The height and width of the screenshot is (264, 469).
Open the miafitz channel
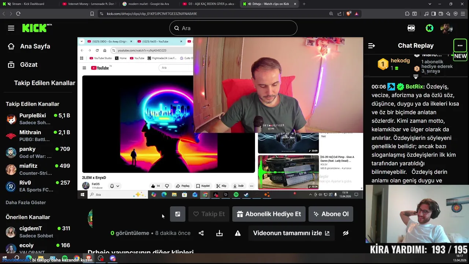tap(38, 169)
